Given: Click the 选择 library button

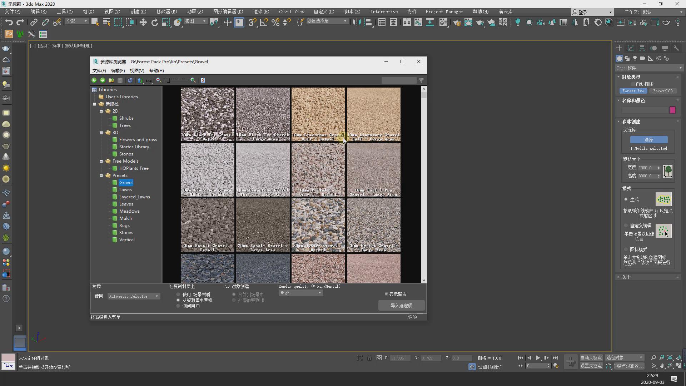Looking at the screenshot, I should click(648, 140).
